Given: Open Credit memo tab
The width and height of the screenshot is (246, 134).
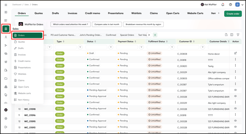Looking at the screenshot, I should (x=93, y=13).
